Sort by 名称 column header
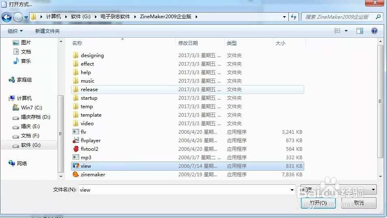Image resolution: width=387 pixels, height=218 pixels. [x=77, y=43]
